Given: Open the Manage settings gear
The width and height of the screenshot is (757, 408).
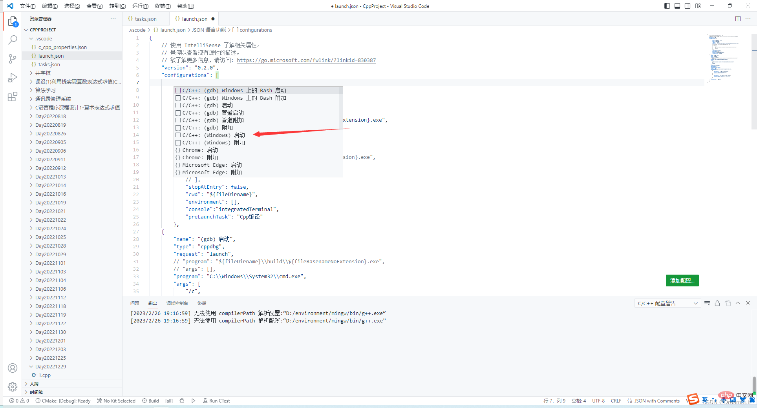Looking at the screenshot, I should [13, 387].
